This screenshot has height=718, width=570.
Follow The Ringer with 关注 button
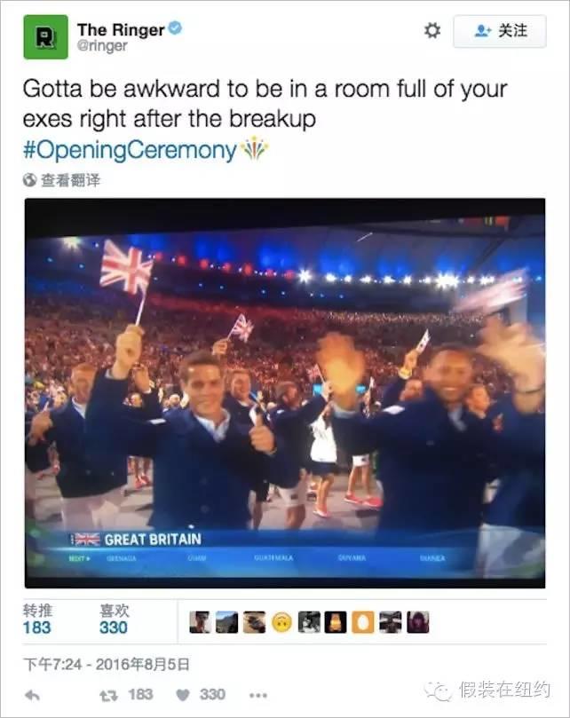500,31
